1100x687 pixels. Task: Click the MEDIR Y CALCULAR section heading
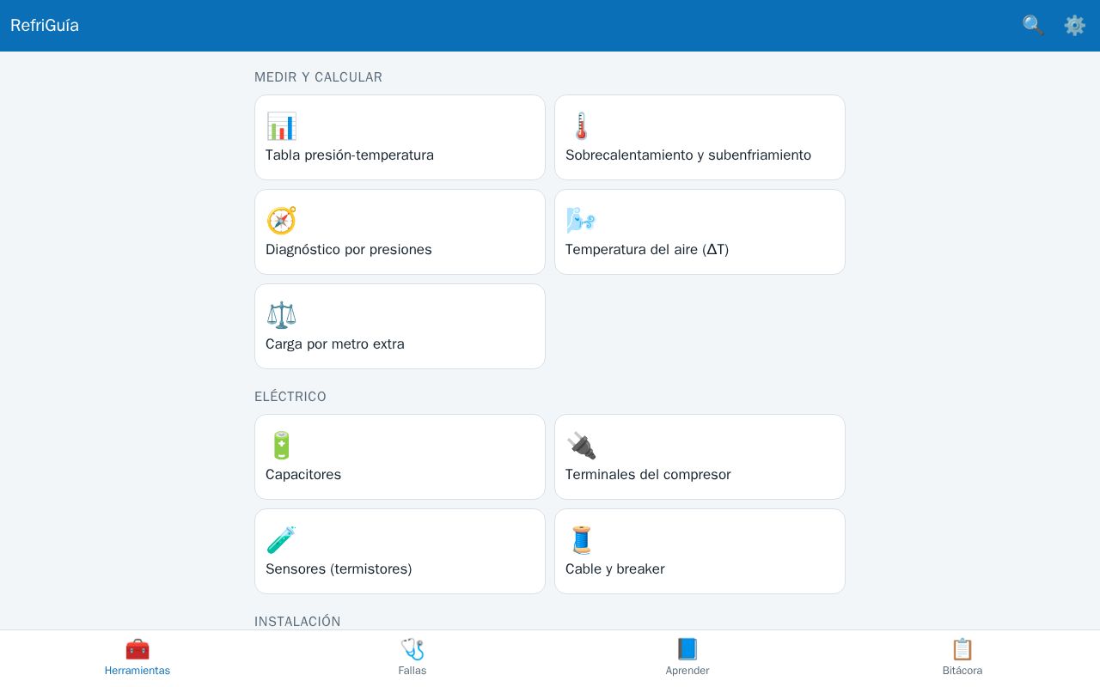(x=318, y=77)
